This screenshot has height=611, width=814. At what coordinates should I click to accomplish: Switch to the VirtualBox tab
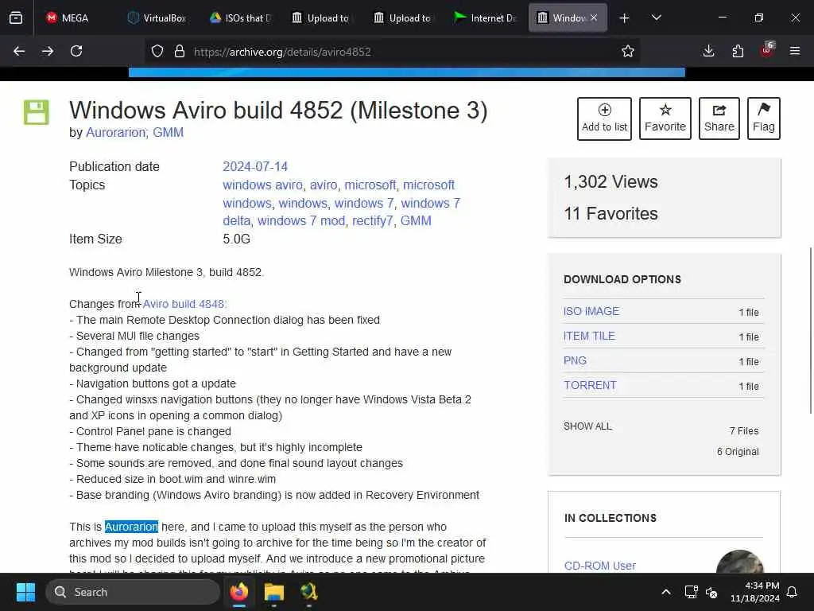click(157, 18)
